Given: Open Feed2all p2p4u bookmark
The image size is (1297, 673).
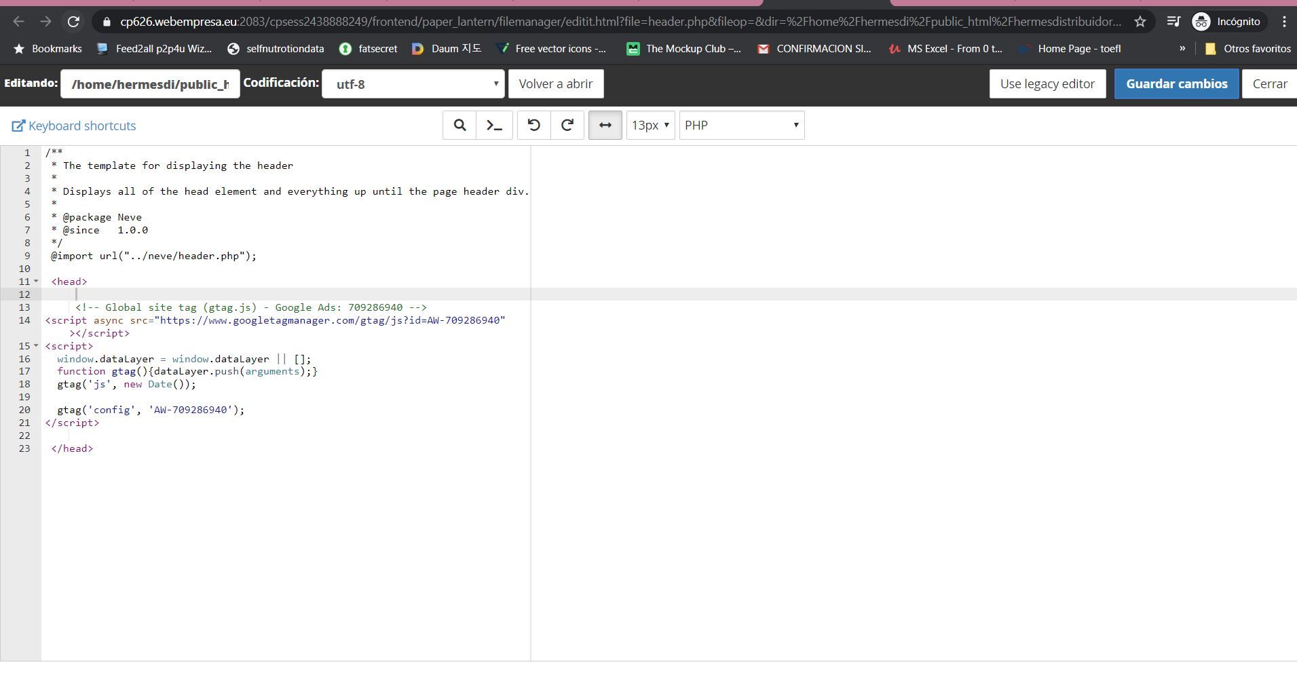Looking at the screenshot, I should pos(154,49).
